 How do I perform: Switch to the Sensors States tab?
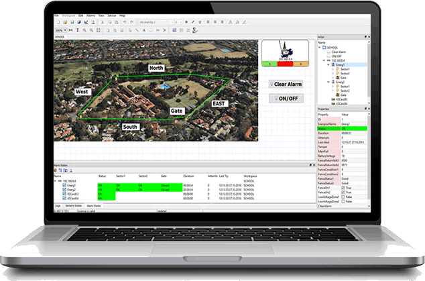73,206
